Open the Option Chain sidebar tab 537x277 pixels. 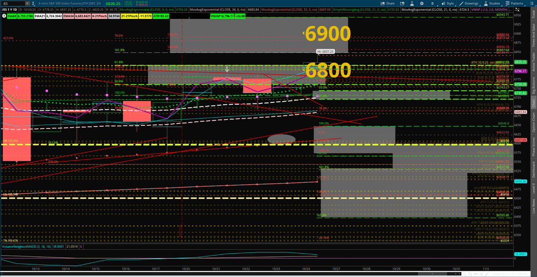[x=533, y=123]
